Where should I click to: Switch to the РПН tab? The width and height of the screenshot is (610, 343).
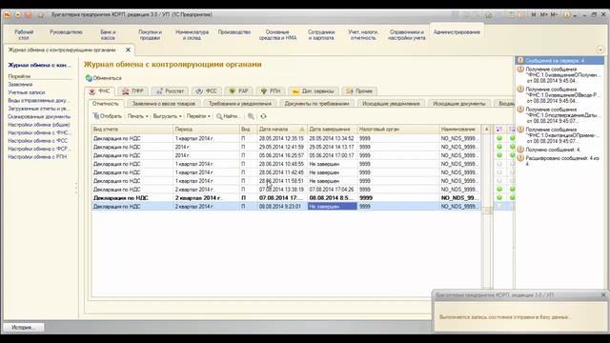(270, 91)
